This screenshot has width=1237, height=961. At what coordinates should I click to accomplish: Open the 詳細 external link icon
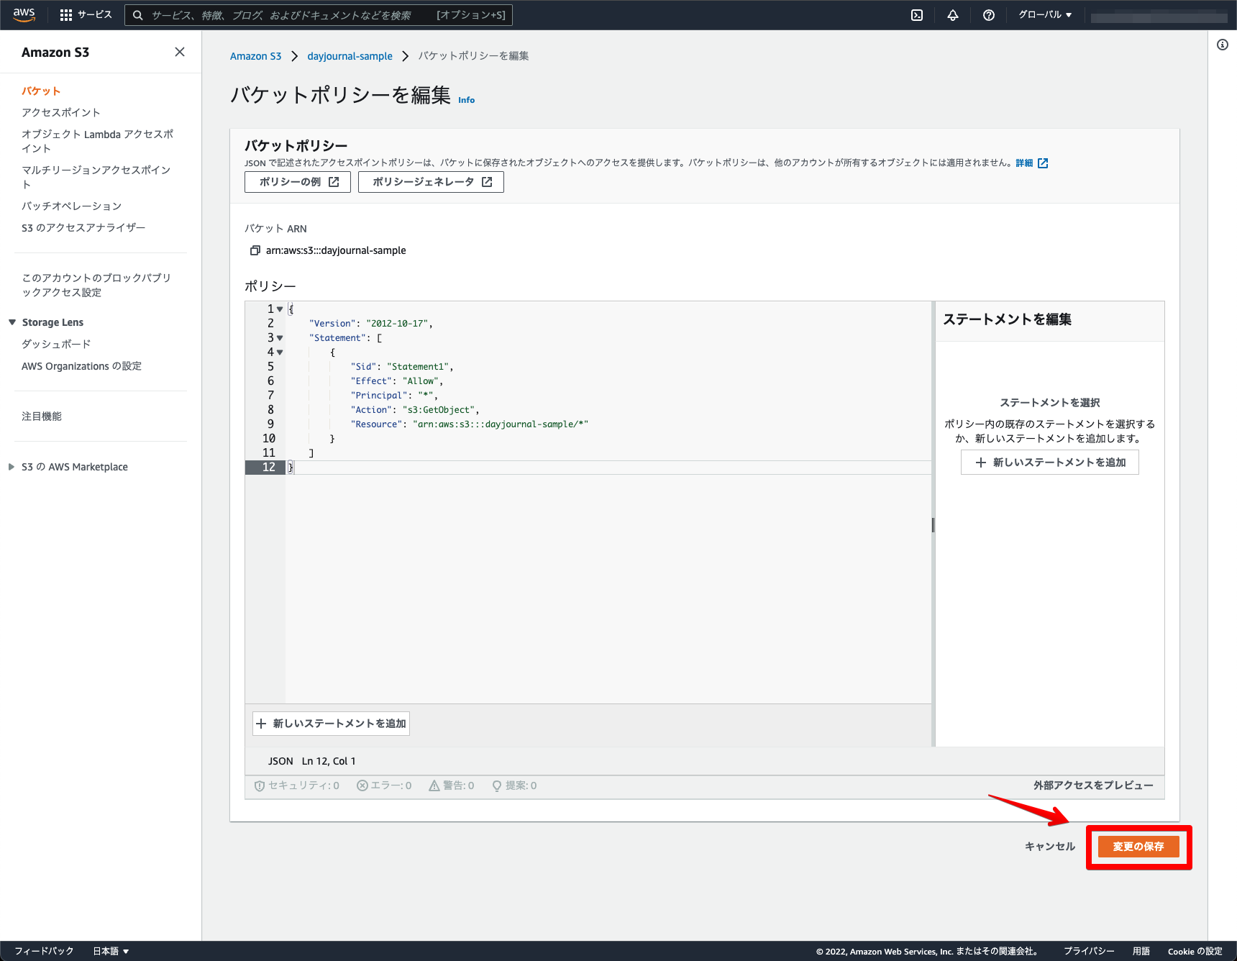click(1043, 163)
